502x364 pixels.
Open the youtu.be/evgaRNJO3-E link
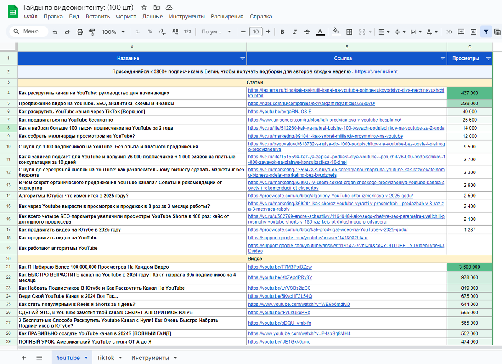coord(280,112)
